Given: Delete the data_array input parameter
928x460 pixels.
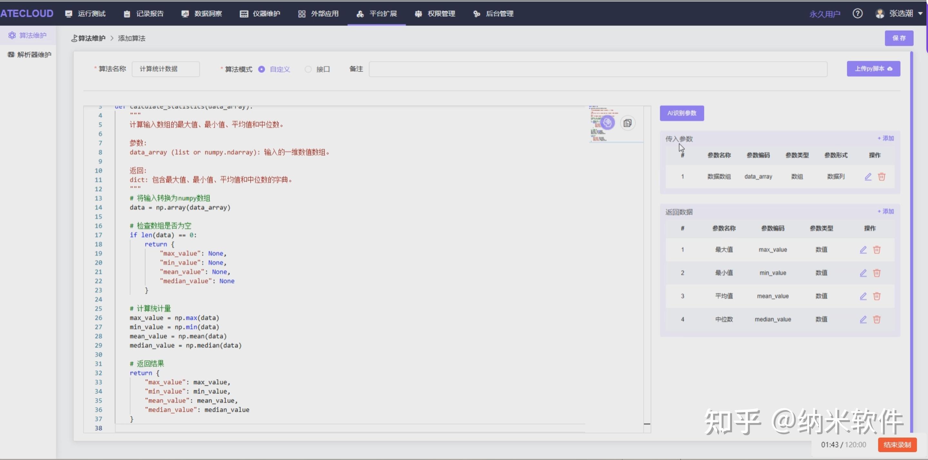Looking at the screenshot, I should pos(882,177).
